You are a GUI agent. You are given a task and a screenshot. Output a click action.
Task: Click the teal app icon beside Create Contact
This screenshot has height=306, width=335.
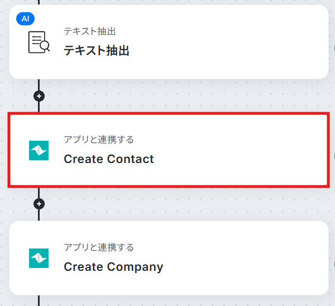click(x=39, y=150)
